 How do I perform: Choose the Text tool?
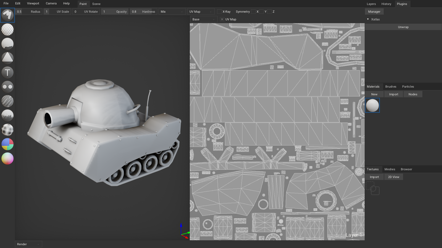[x=7, y=72]
